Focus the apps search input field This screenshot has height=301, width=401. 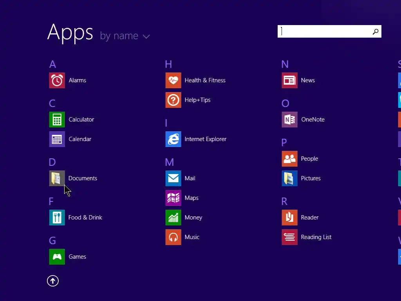329,31
